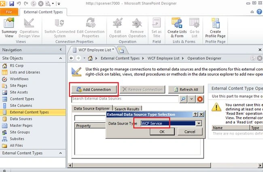Collapse the Site Objects section
Image resolution: width=263 pixels, height=172 pixels.
(x=61, y=58)
